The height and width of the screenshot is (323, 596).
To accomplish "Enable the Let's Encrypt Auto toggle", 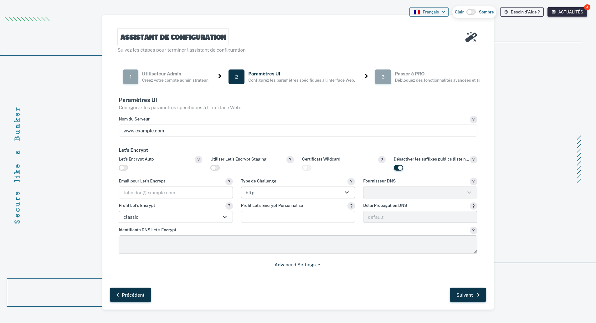I will click(x=123, y=168).
